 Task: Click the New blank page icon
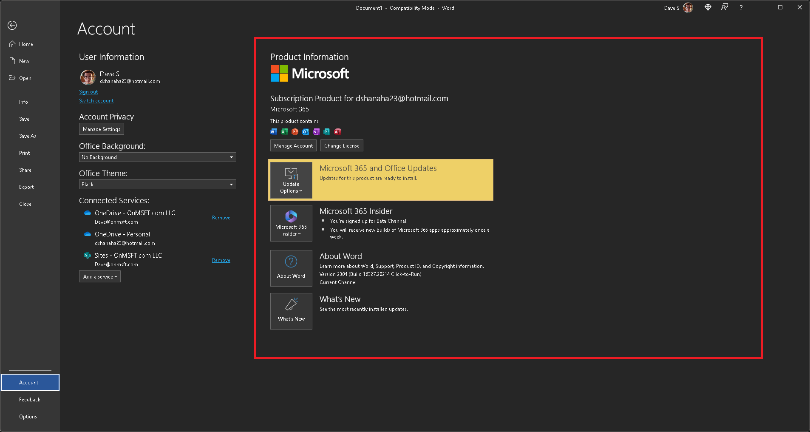(x=12, y=61)
